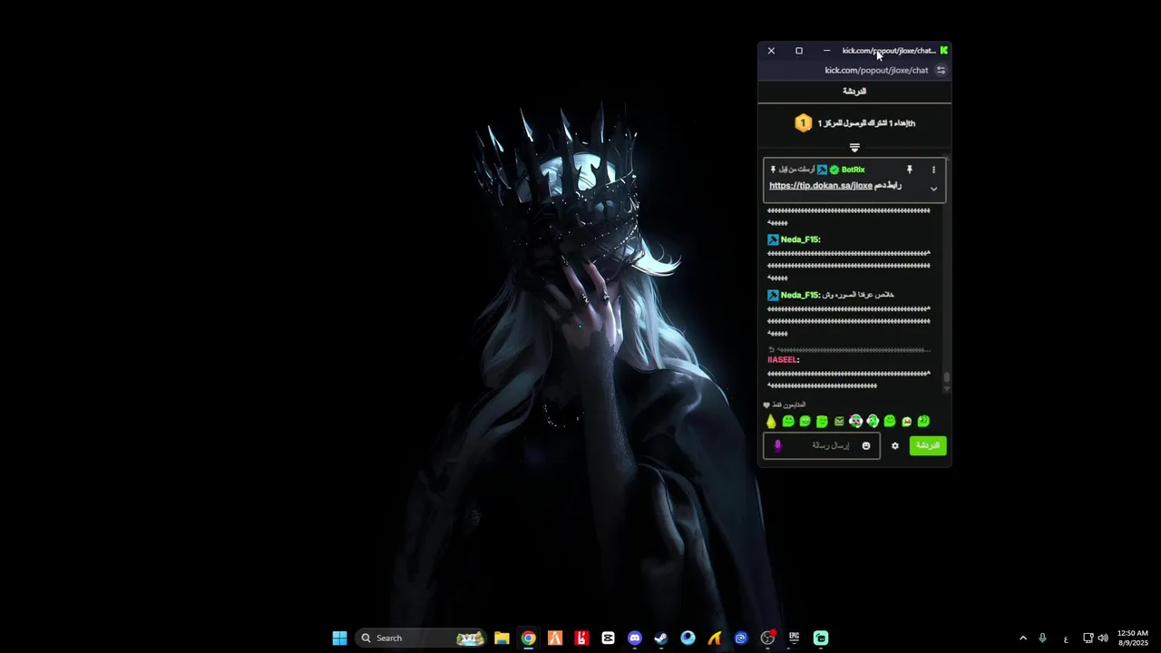
Task: Click the purple microphone icon in message box
Action: coord(777,445)
